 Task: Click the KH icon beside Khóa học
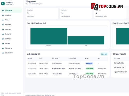coord(3,20)
